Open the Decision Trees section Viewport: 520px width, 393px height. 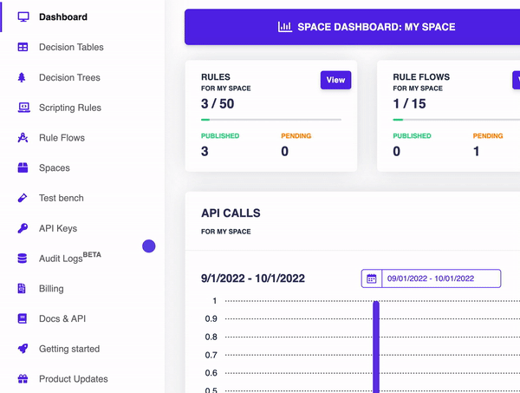click(x=69, y=77)
